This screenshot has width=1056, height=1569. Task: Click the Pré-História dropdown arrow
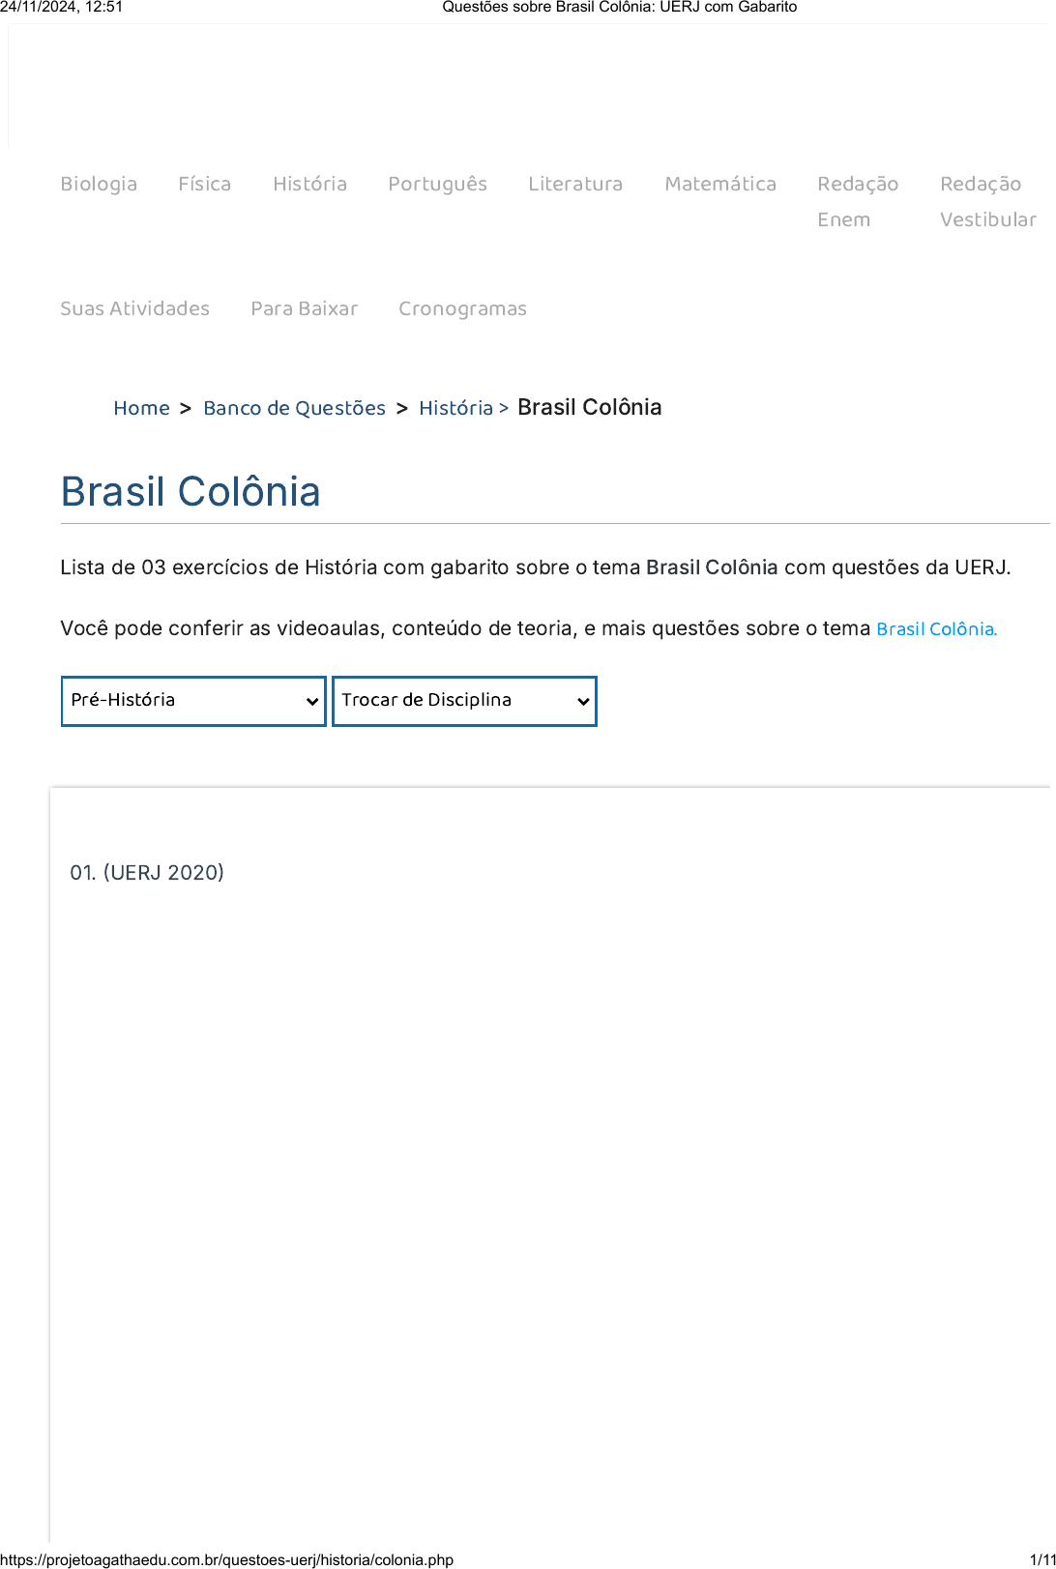pos(312,702)
